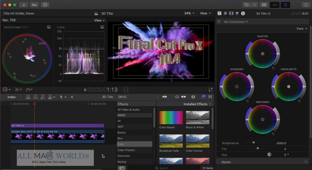Click the Highlights wheel center puck

click(x=289, y=87)
